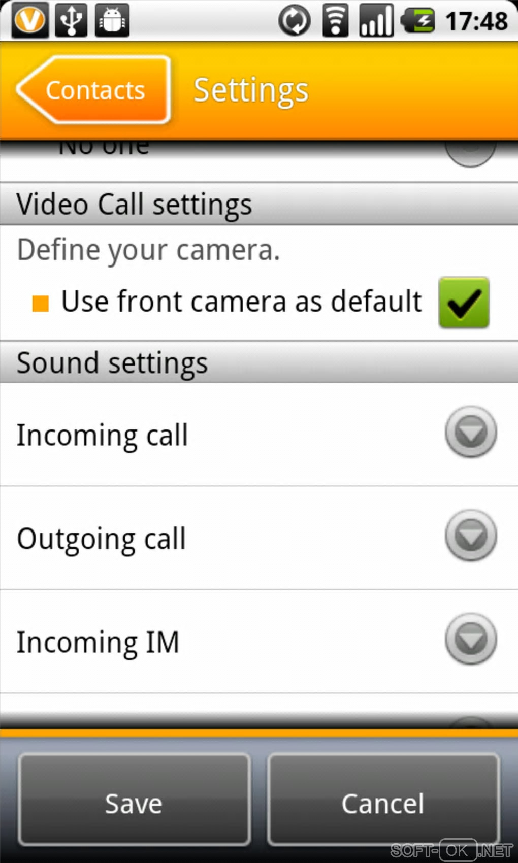Tap the orange bullet beside front camera option
This screenshot has width=518, height=863.
coord(40,303)
